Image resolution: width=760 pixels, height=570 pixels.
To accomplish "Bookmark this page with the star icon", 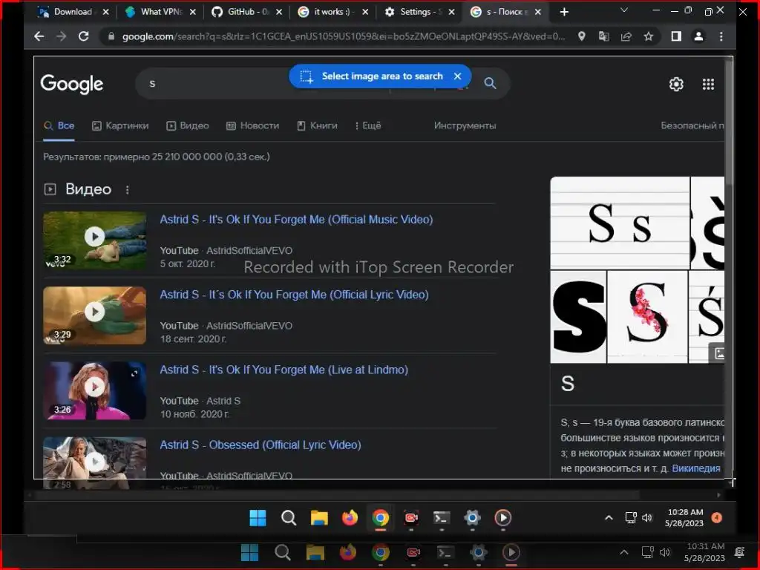I will [x=649, y=36].
